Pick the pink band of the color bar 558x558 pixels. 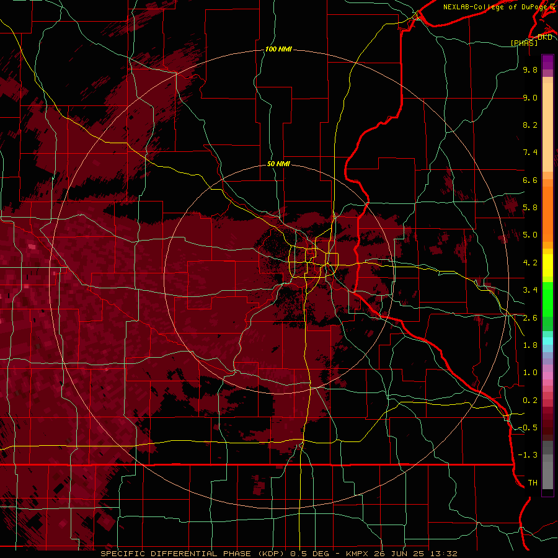pos(547,376)
